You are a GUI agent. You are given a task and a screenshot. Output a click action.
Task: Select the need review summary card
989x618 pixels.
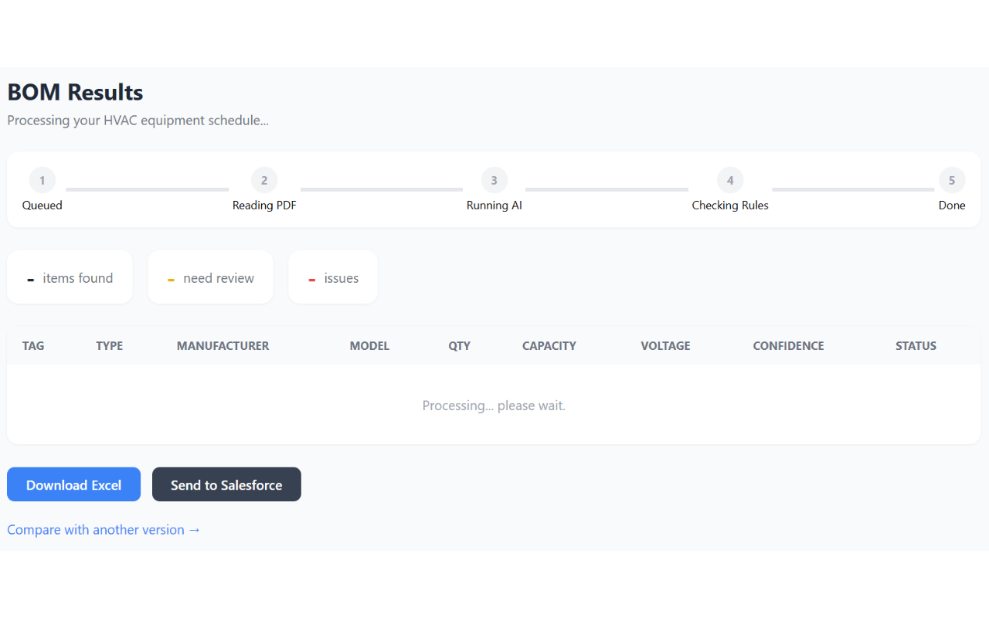pyautogui.click(x=210, y=277)
